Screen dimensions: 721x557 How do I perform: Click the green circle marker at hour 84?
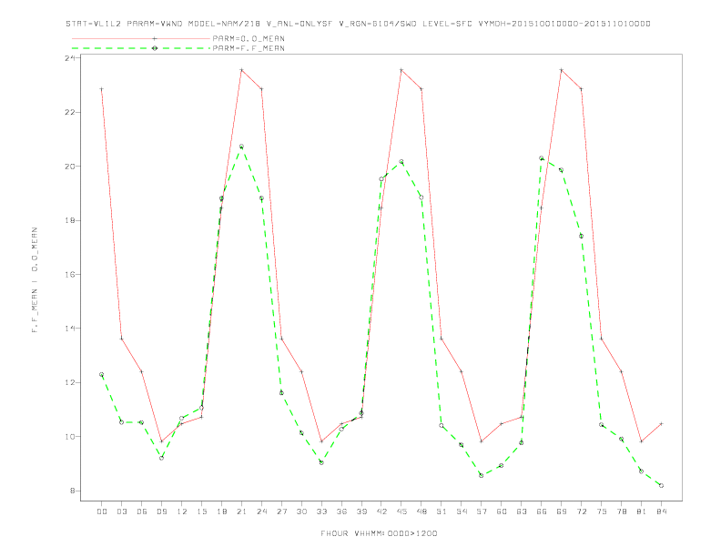tap(661, 485)
